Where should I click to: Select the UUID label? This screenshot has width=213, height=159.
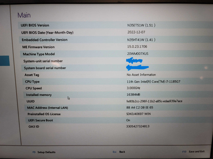coord(31,101)
